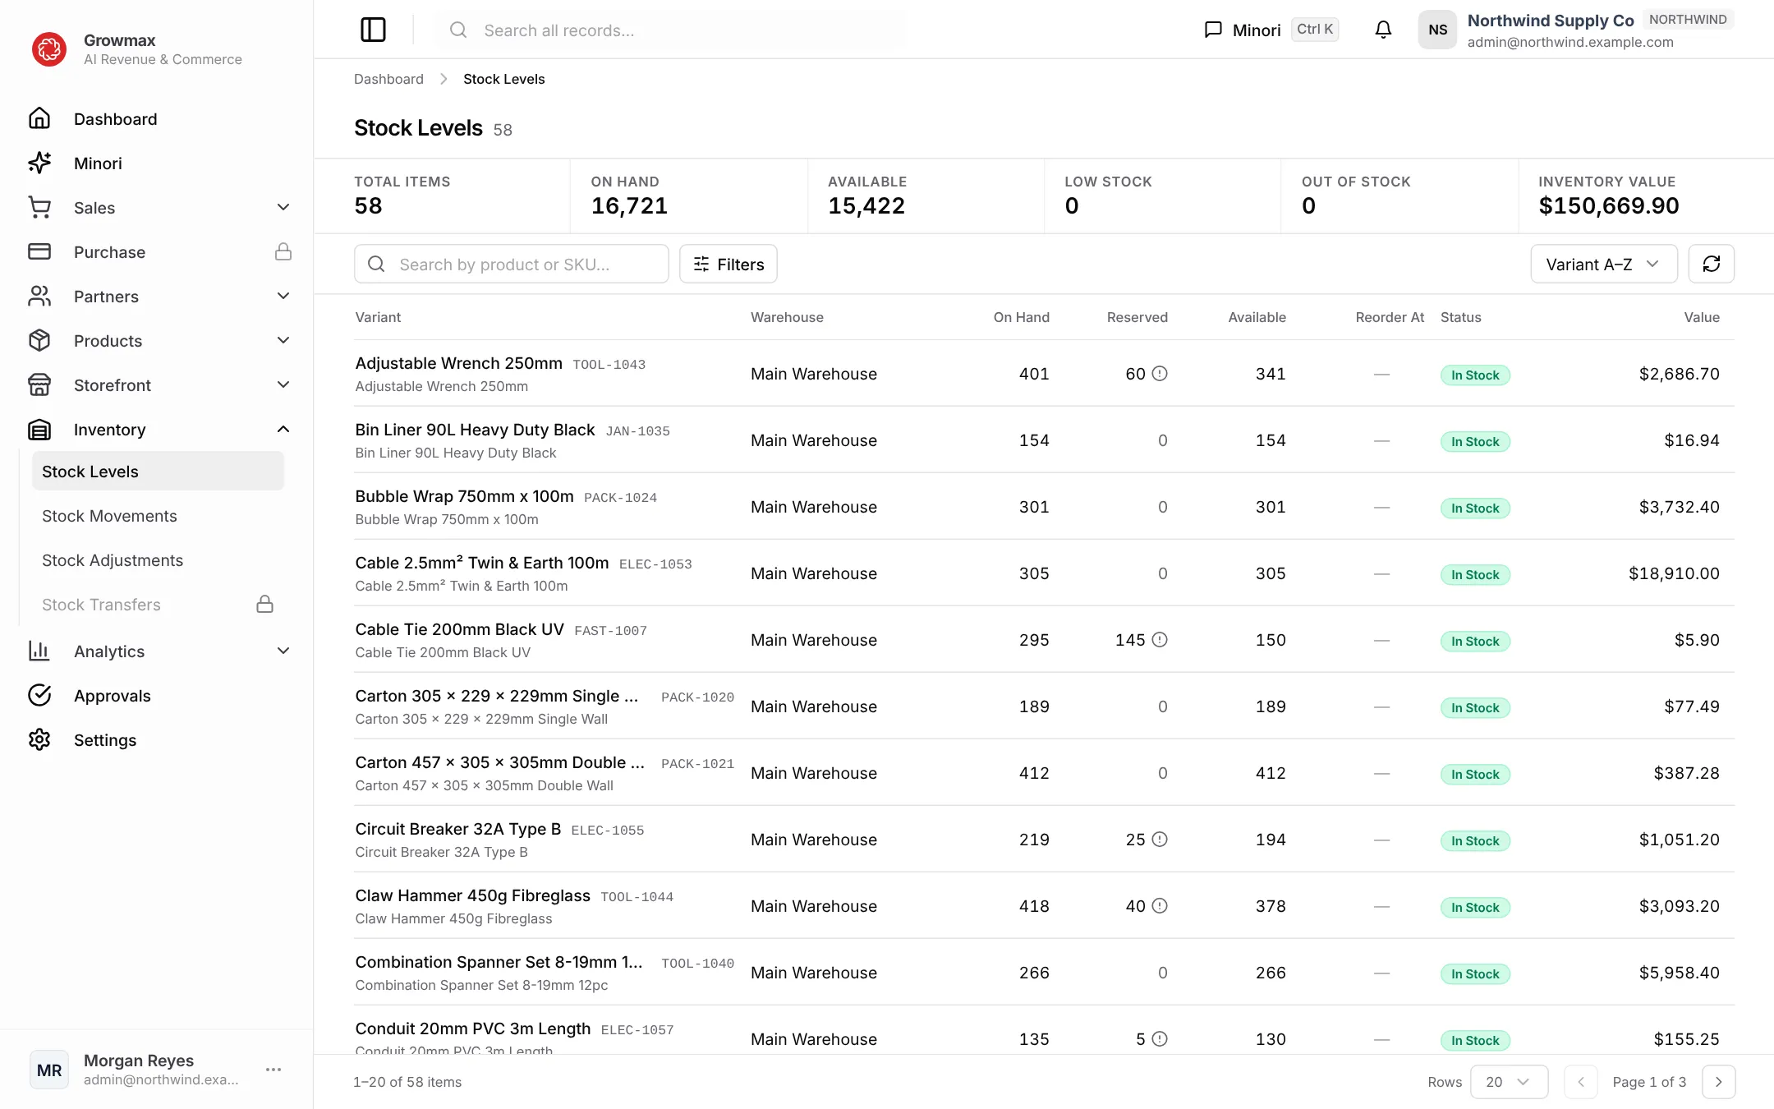
Task: Click the Growmax logo icon
Action: click(49, 49)
